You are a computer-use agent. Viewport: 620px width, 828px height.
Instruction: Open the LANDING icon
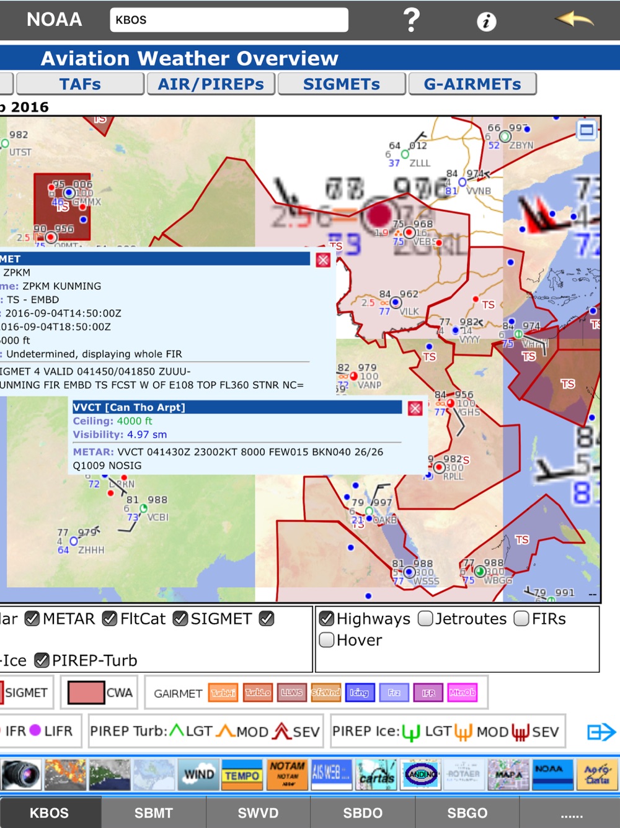(421, 775)
